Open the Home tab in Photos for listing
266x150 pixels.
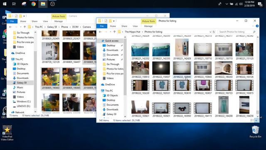(x=113, y=26)
